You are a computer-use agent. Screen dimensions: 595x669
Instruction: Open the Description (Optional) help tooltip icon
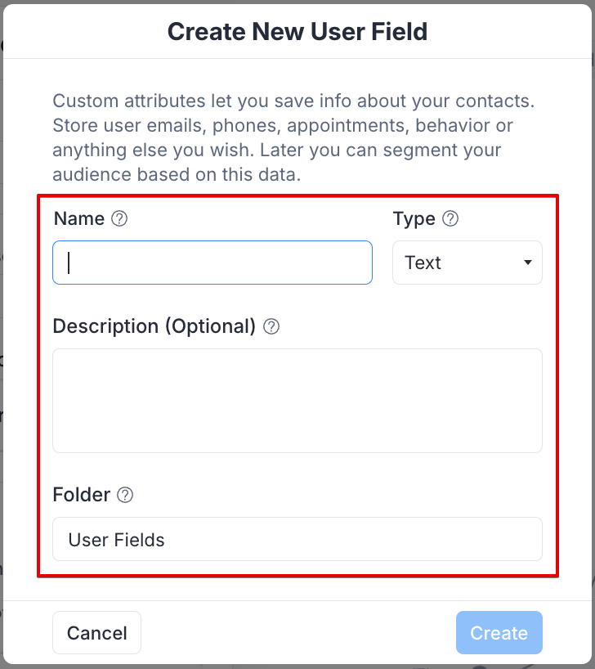271,326
